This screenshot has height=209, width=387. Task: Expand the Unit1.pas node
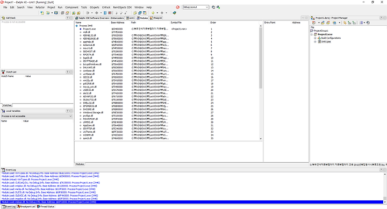pos(315,42)
